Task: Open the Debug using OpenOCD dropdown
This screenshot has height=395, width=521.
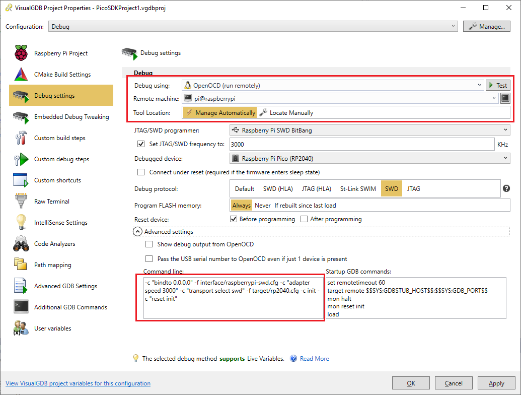Action: click(x=333, y=86)
